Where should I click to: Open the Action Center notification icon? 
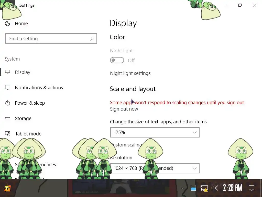point(252,188)
